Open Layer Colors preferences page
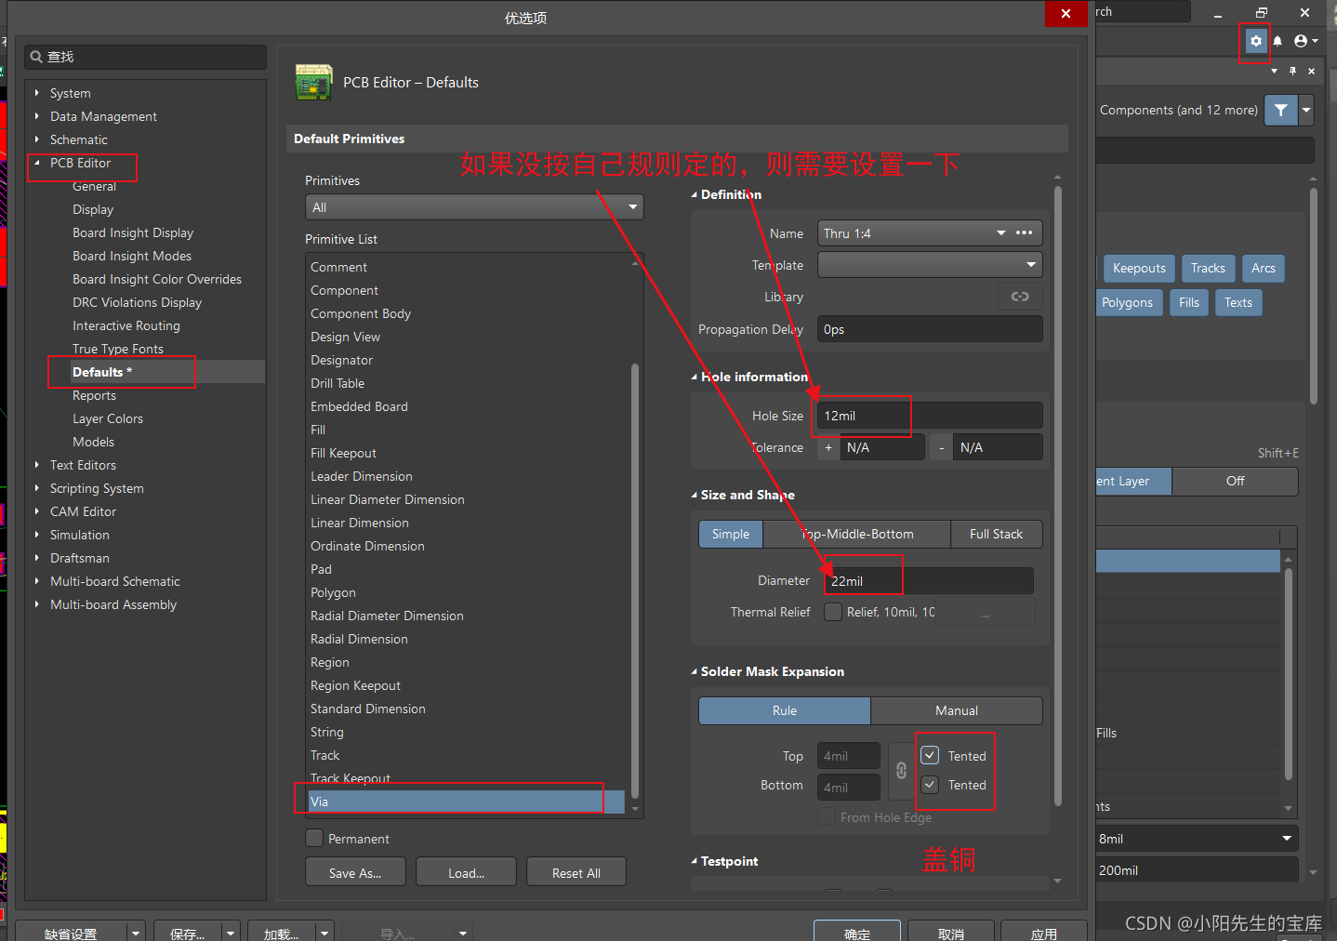This screenshot has width=1337, height=941. click(x=108, y=418)
